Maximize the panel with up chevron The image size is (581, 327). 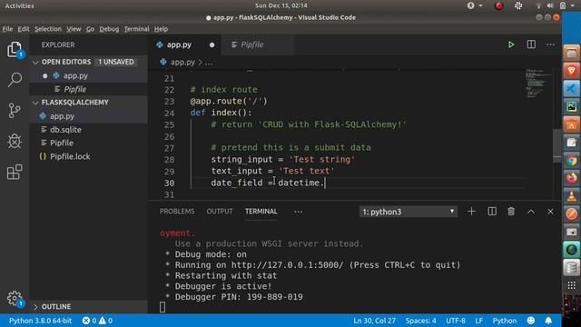[531, 212]
